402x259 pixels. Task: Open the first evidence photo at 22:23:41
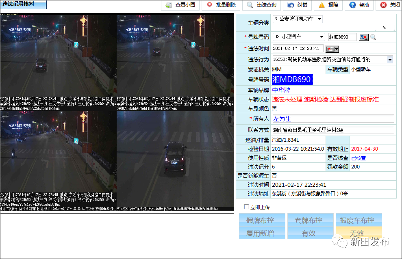[x=58, y=62]
